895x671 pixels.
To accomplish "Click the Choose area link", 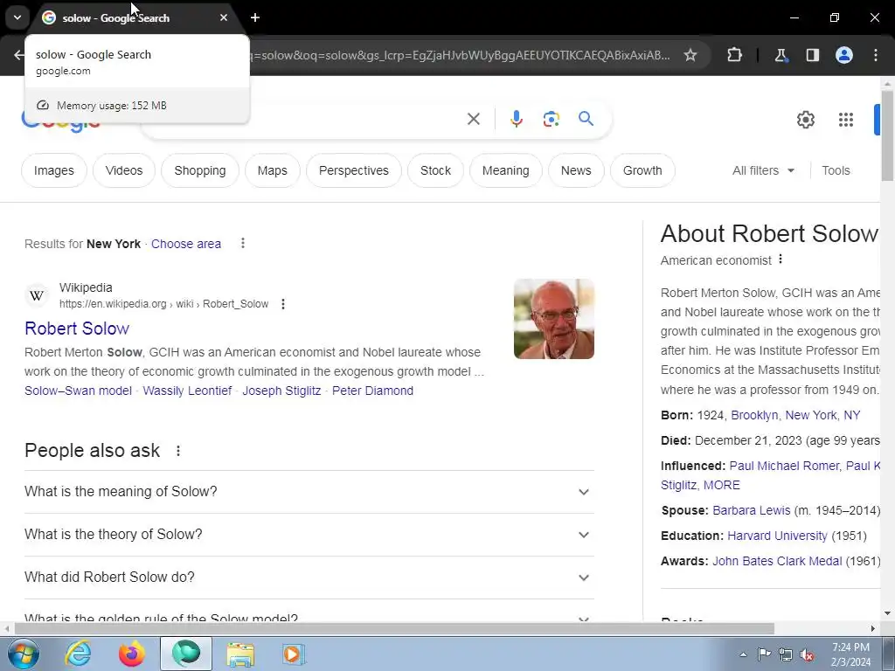I will pyautogui.click(x=186, y=244).
